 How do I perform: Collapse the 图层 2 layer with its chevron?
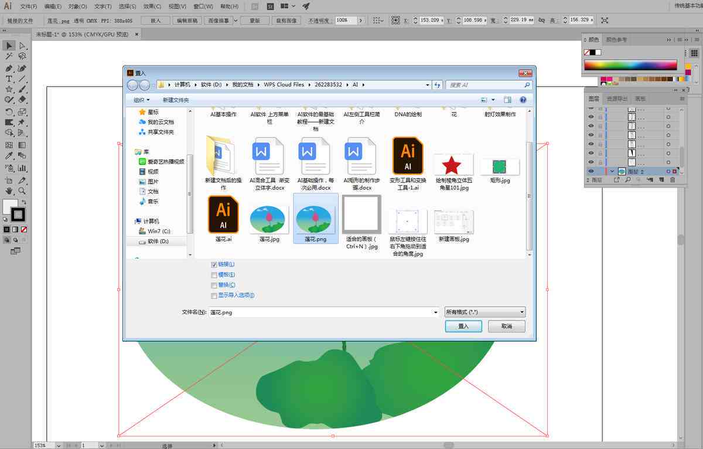[x=612, y=171]
